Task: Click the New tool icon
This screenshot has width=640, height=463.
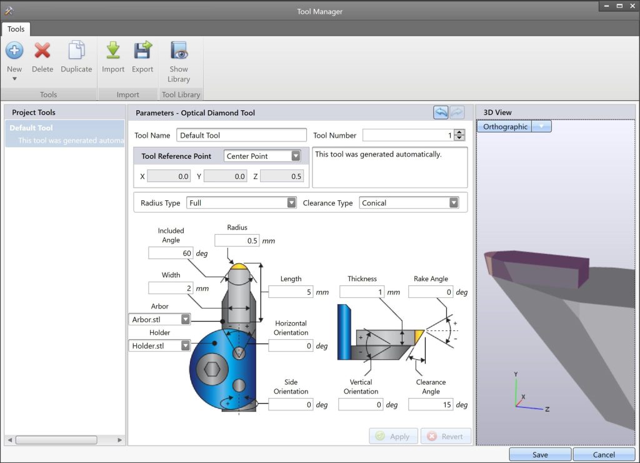Action: click(14, 51)
